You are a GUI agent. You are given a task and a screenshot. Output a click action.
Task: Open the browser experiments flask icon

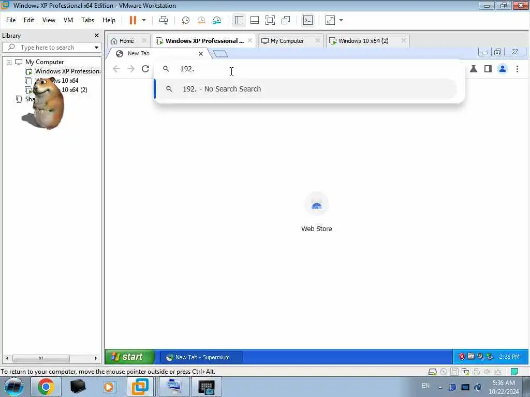point(474,69)
